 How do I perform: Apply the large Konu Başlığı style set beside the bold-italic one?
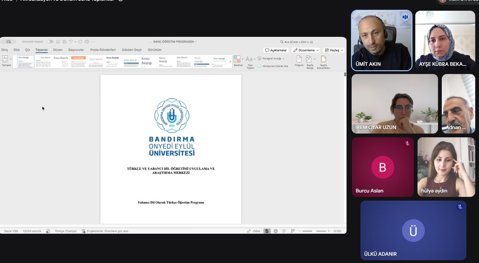(x=147, y=62)
